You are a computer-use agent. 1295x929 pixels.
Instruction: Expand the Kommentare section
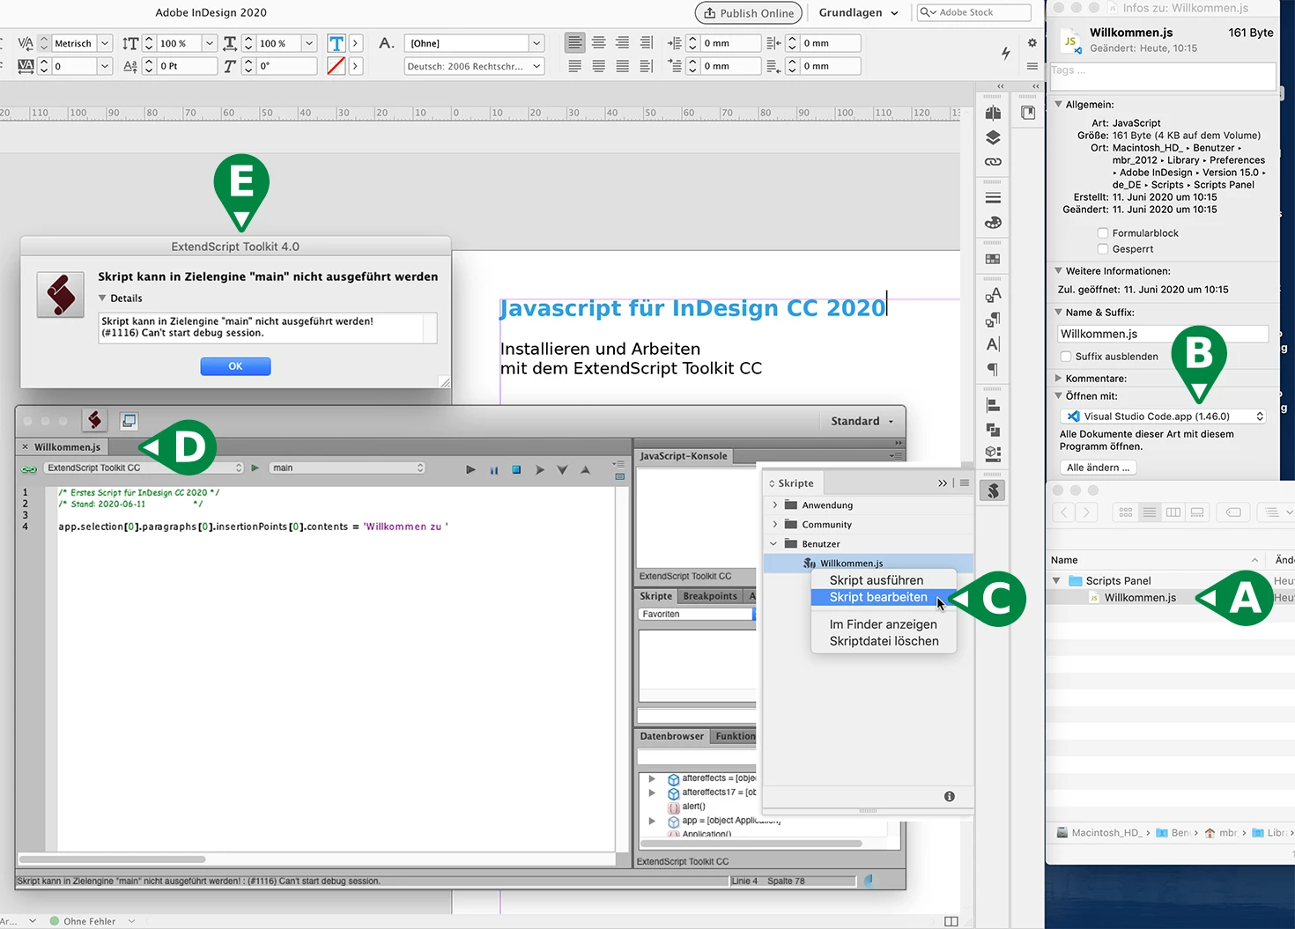(1058, 378)
